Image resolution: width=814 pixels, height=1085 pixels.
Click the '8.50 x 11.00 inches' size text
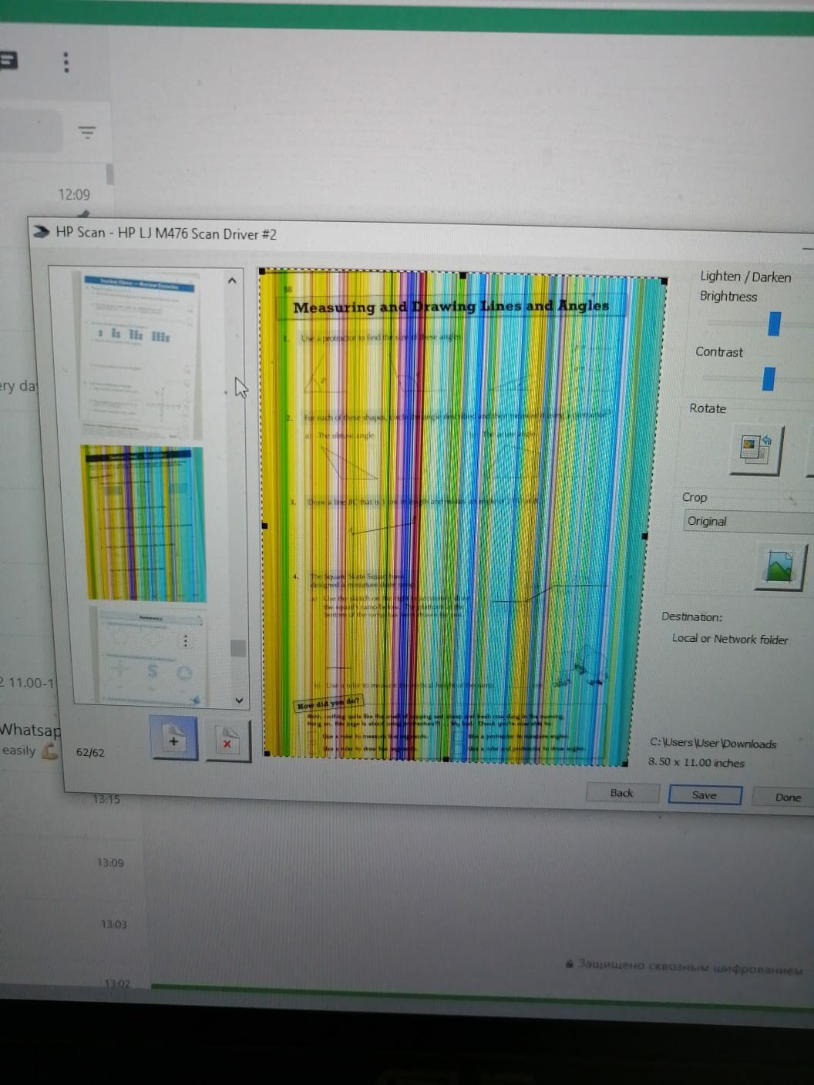point(696,762)
